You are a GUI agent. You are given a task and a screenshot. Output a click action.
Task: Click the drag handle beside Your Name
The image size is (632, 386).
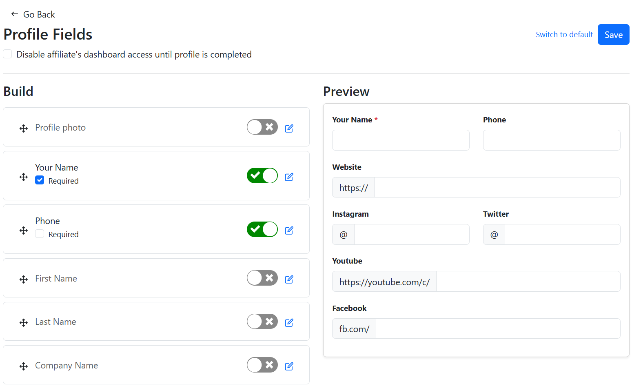[24, 177]
